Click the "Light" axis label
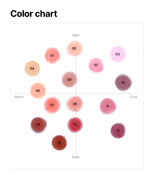The height and width of the screenshot is (175, 155). click(x=75, y=35)
